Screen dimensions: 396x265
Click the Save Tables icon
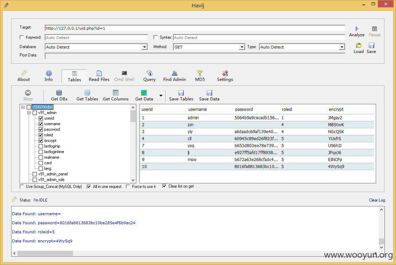181,93
